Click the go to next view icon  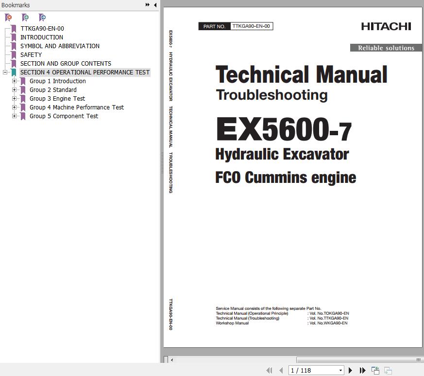(388, 370)
